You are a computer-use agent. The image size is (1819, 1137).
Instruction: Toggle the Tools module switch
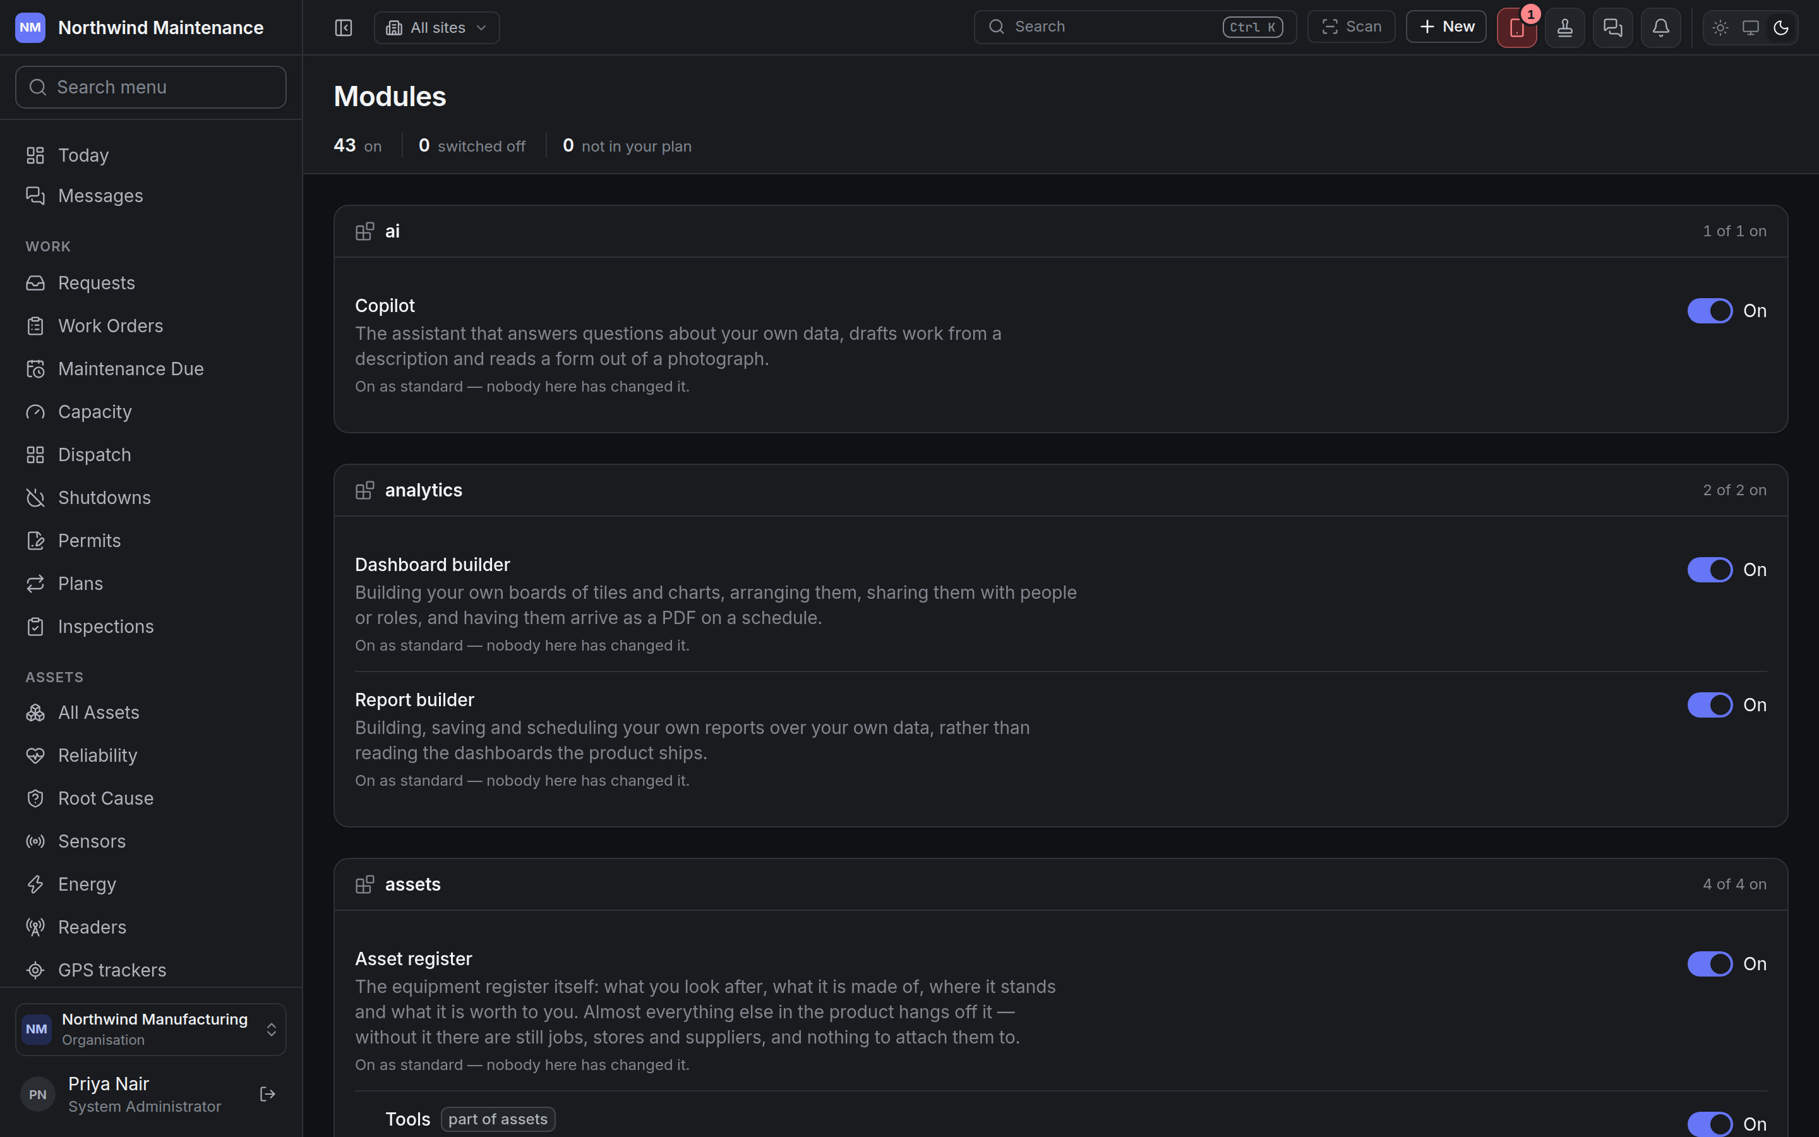1709,1124
